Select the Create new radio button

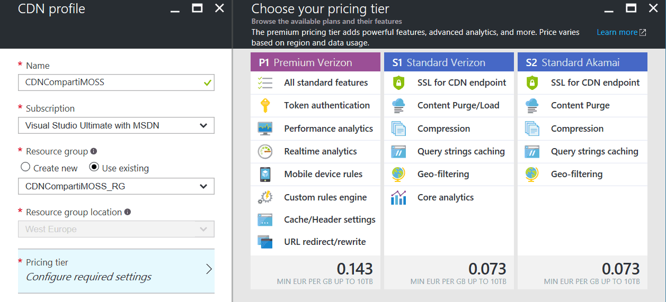point(25,167)
